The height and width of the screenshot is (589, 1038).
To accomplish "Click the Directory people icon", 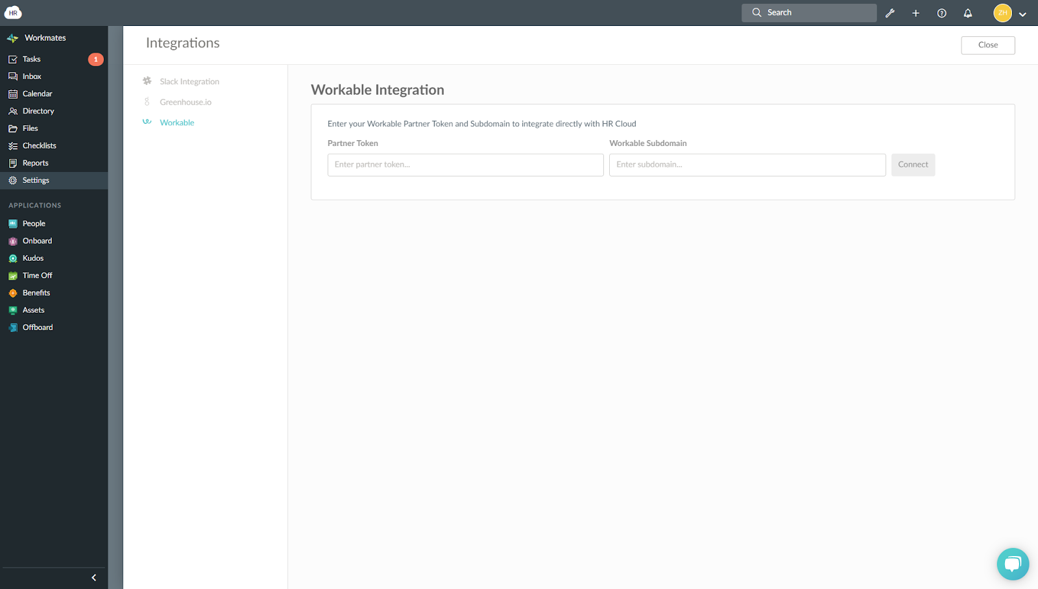I will 13,111.
